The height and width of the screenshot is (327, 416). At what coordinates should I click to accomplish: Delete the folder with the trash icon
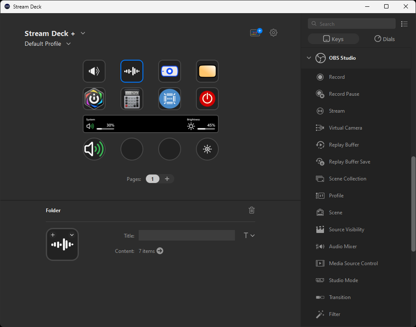(251, 210)
